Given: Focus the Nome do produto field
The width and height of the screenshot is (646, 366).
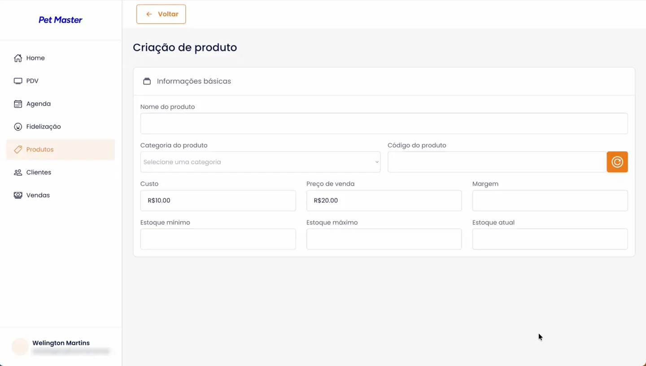Looking at the screenshot, I should [384, 123].
